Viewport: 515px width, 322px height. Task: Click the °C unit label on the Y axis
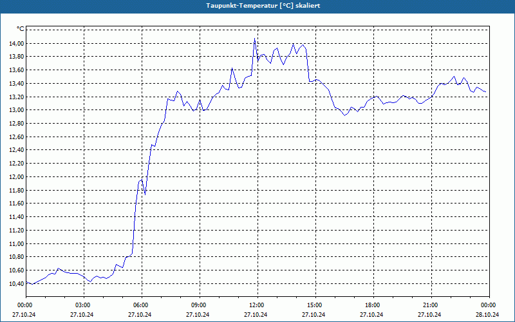[x=20, y=29]
